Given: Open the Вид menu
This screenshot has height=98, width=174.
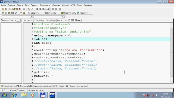Looking at the screenshot, I should click(x=27, y=5).
